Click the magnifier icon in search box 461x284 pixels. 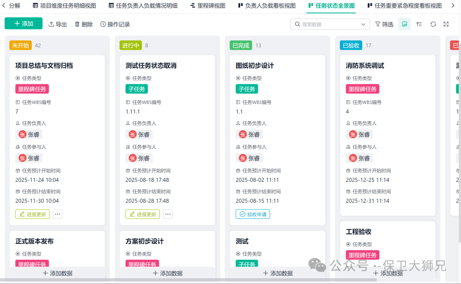298,24
